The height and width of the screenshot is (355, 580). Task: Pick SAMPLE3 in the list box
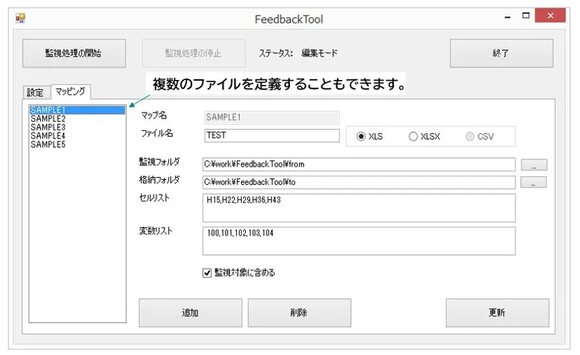point(48,128)
